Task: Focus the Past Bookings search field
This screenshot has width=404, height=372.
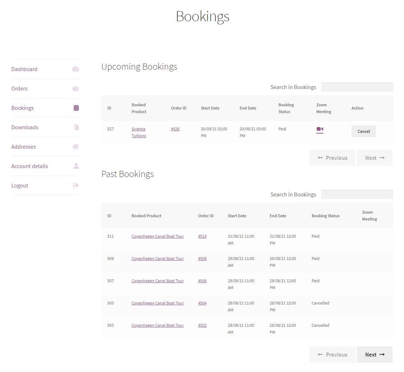Action: (x=357, y=195)
